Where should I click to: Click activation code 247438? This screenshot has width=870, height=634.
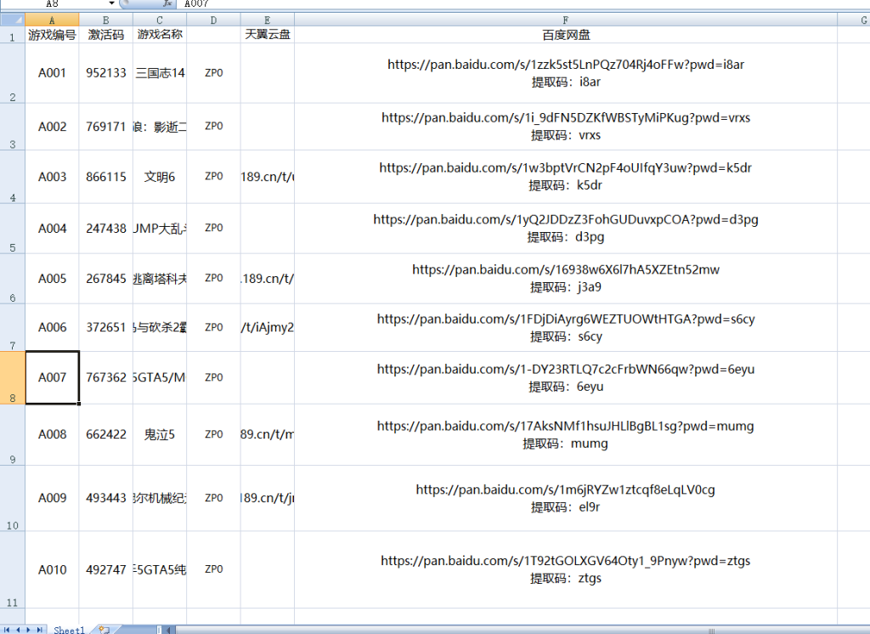coord(106,229)
